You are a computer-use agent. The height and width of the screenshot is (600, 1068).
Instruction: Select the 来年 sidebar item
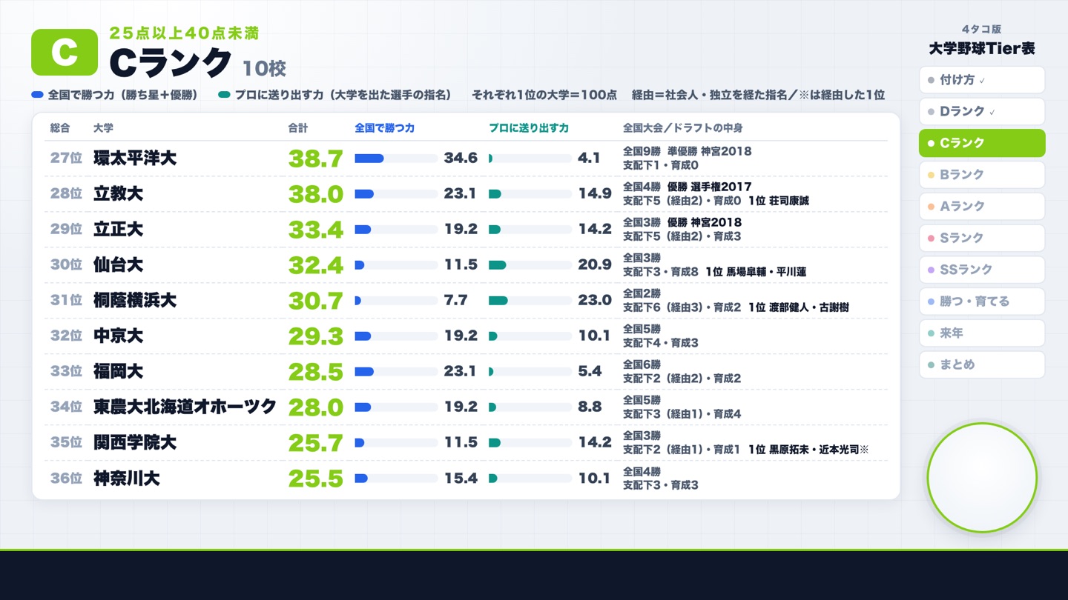981,333
